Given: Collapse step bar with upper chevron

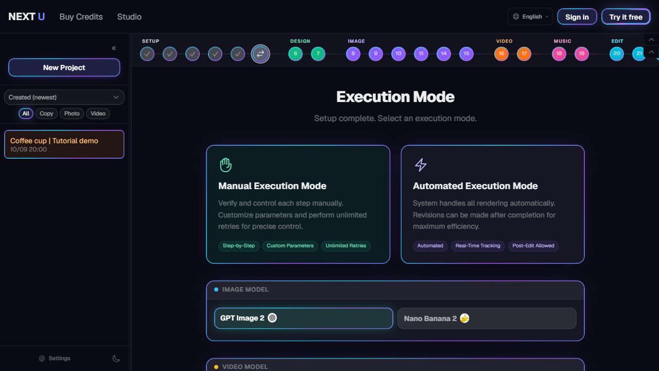Looking at the screenshot, I should pos(651,40).
